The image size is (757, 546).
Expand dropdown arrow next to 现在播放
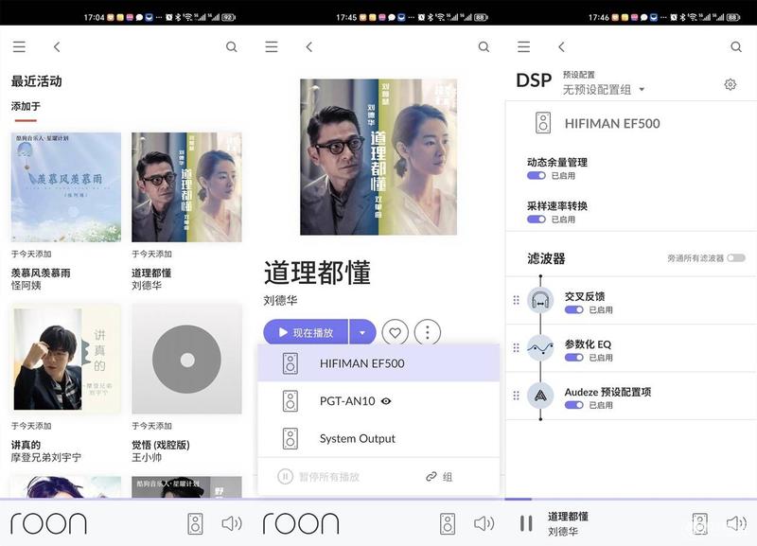tap(362, 333)
